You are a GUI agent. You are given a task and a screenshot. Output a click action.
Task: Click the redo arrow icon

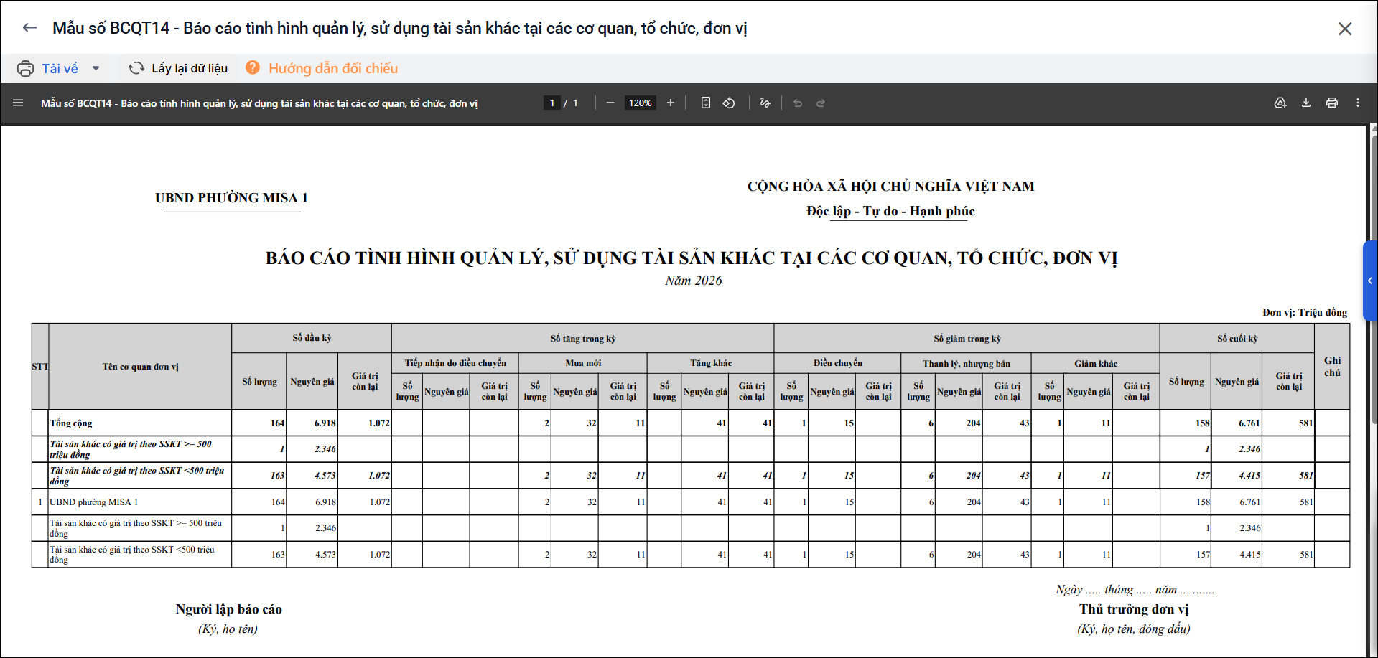pyautogui.click(x=821, y=103)
